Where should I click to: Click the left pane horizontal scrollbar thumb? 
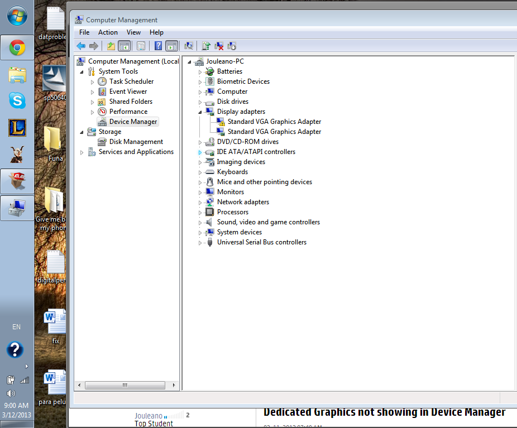tap(125, 385)
